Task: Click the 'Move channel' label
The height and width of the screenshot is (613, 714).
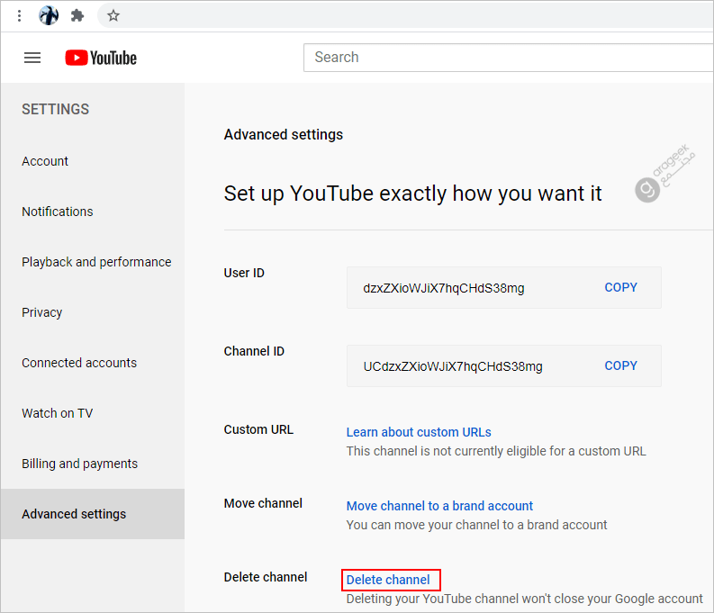Action: pos(263,503)
